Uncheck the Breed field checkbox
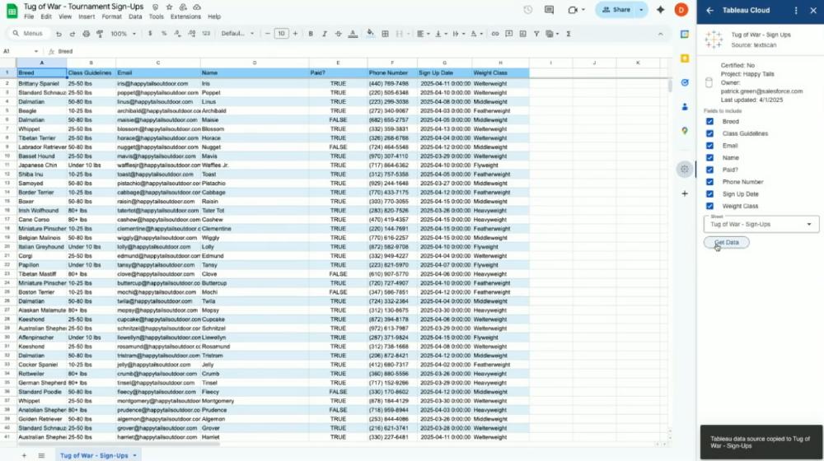This screenshot has height=461, width=824. click(709, 122)
